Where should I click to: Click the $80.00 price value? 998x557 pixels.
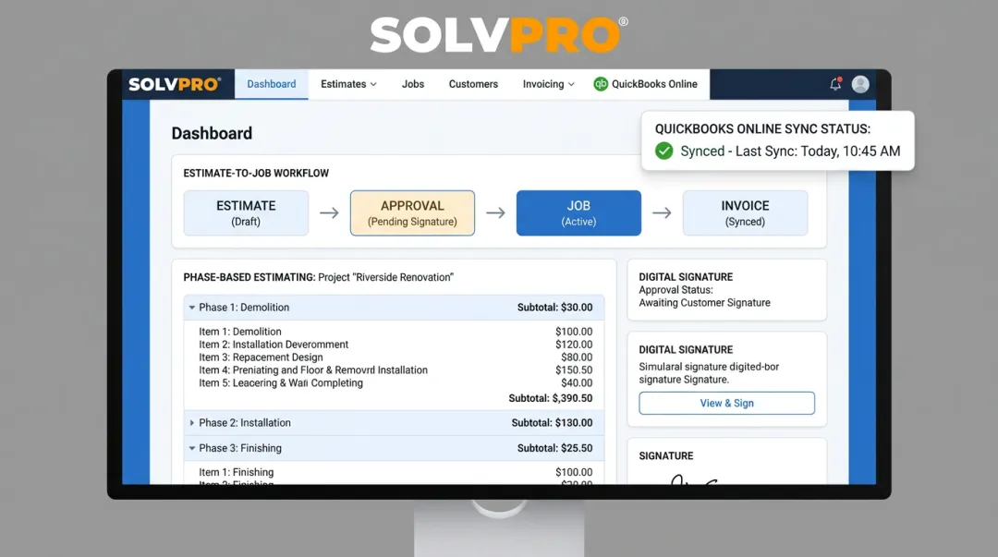pyautogui.click(x=577, y=357)
